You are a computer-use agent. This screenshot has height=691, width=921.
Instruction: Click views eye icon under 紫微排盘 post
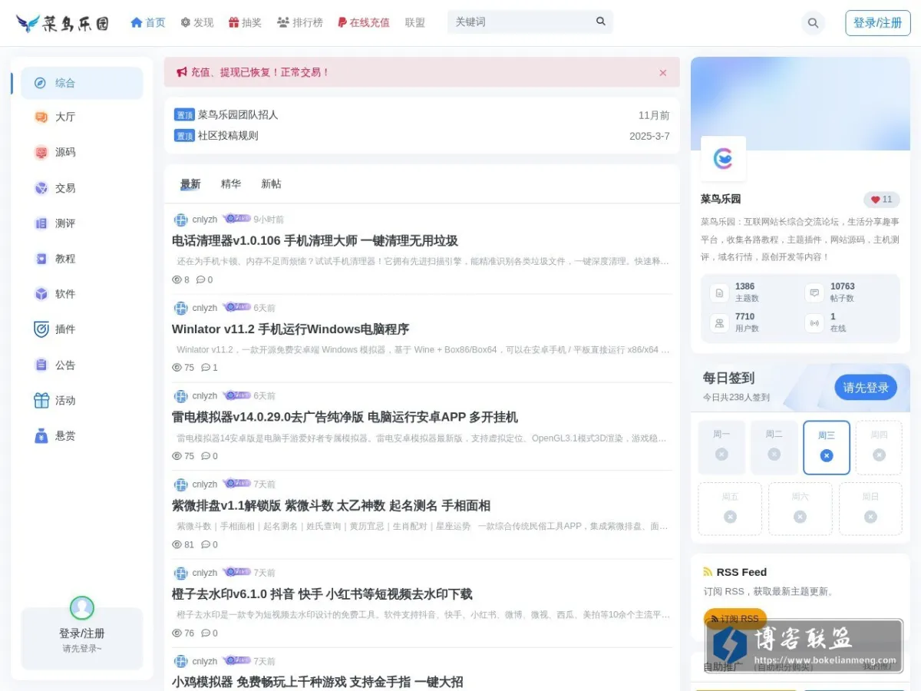177,544
